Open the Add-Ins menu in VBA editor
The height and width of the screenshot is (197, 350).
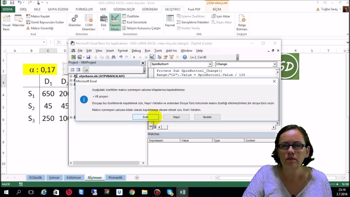pos(171,51)
